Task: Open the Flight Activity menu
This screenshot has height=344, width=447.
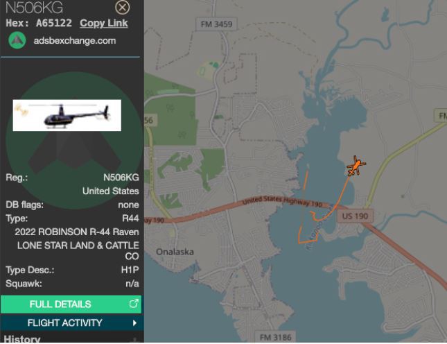Action: 64,322
